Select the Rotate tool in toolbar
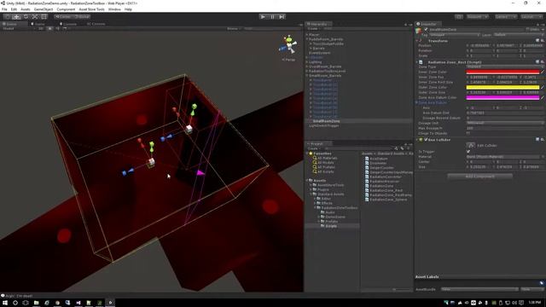Image resolution: width=546 pixels, height=307 pixels. [26, 17]
